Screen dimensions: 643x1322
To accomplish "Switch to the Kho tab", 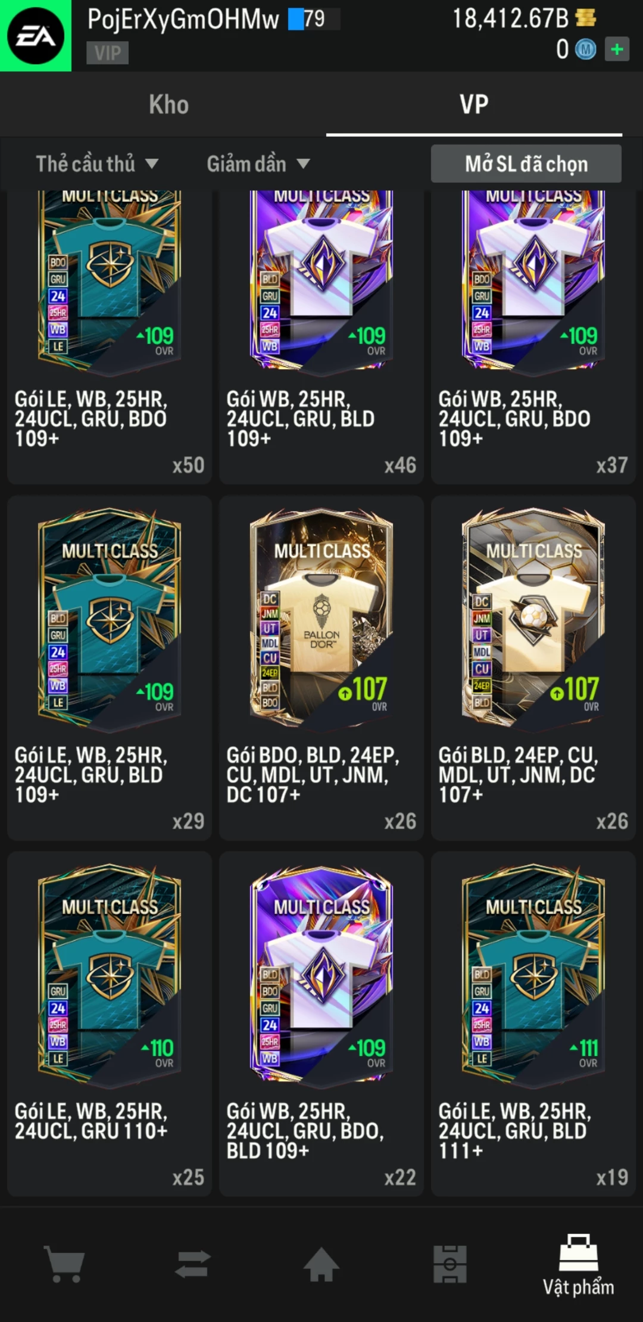I will pyautogui.click(x=168, y=105).
